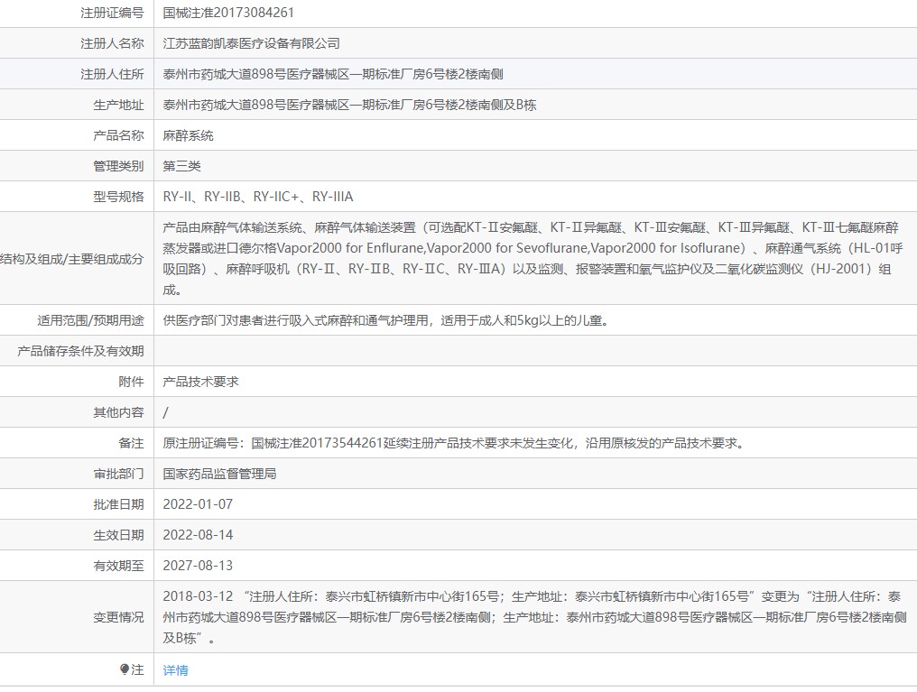Click the 注册人住所 address value

pos(333,74)
